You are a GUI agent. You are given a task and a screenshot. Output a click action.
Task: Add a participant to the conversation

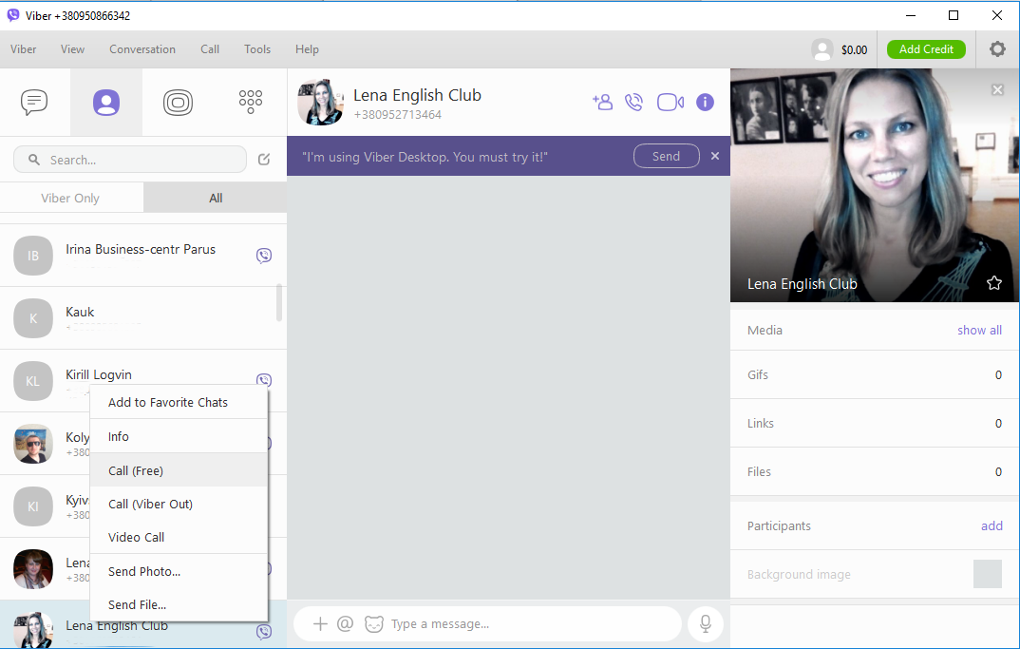pyautogui.click(x=602, y=102)
